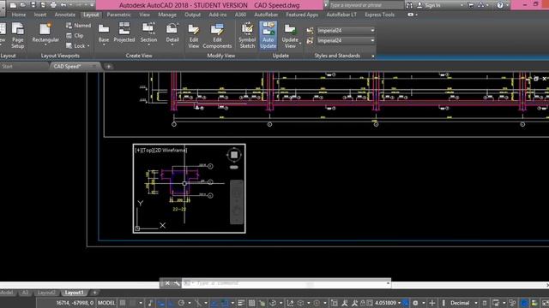This screenshot has width=549, height=308.
Task: Add a new layout with plus button
Action: pos(94,293)
